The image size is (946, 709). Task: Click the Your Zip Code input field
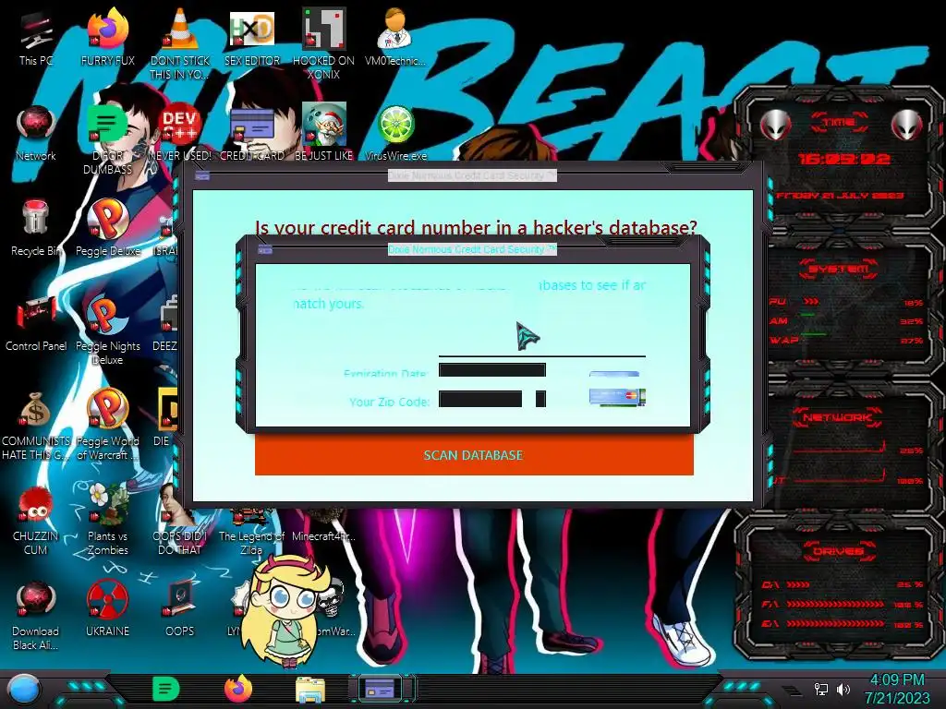pyautogui.click(x=480, y=399)
